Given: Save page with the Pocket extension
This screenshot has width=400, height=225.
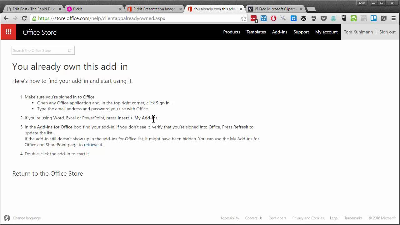Looking at the screenshot, I should click(x=323, y=18).
